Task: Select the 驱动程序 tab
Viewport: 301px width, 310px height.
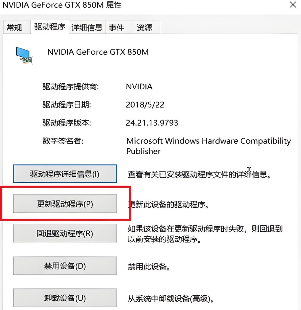Action: click(x=50, y=27)
